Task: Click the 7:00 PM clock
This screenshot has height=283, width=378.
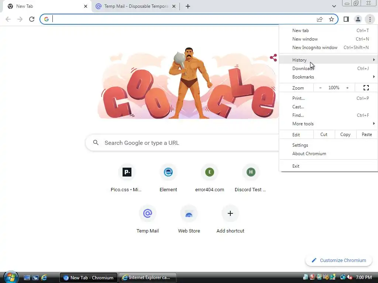Action: [364, 277]
